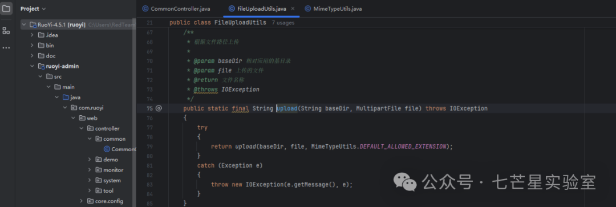Click the @throws tag on line 73
Image resolution: width=616 pixels, height=207 pixels.
pos(205,90)
